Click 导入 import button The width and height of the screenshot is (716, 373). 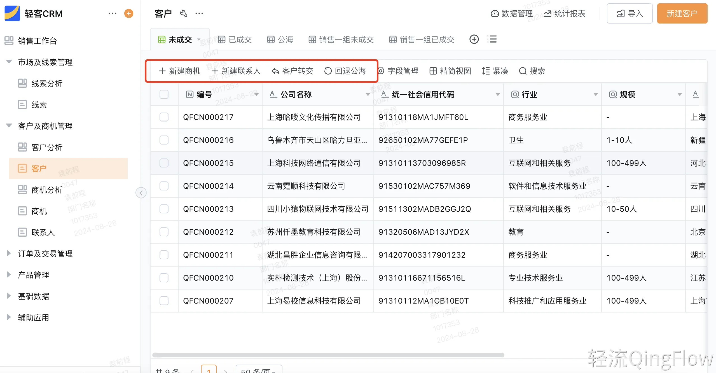point(630,13)
